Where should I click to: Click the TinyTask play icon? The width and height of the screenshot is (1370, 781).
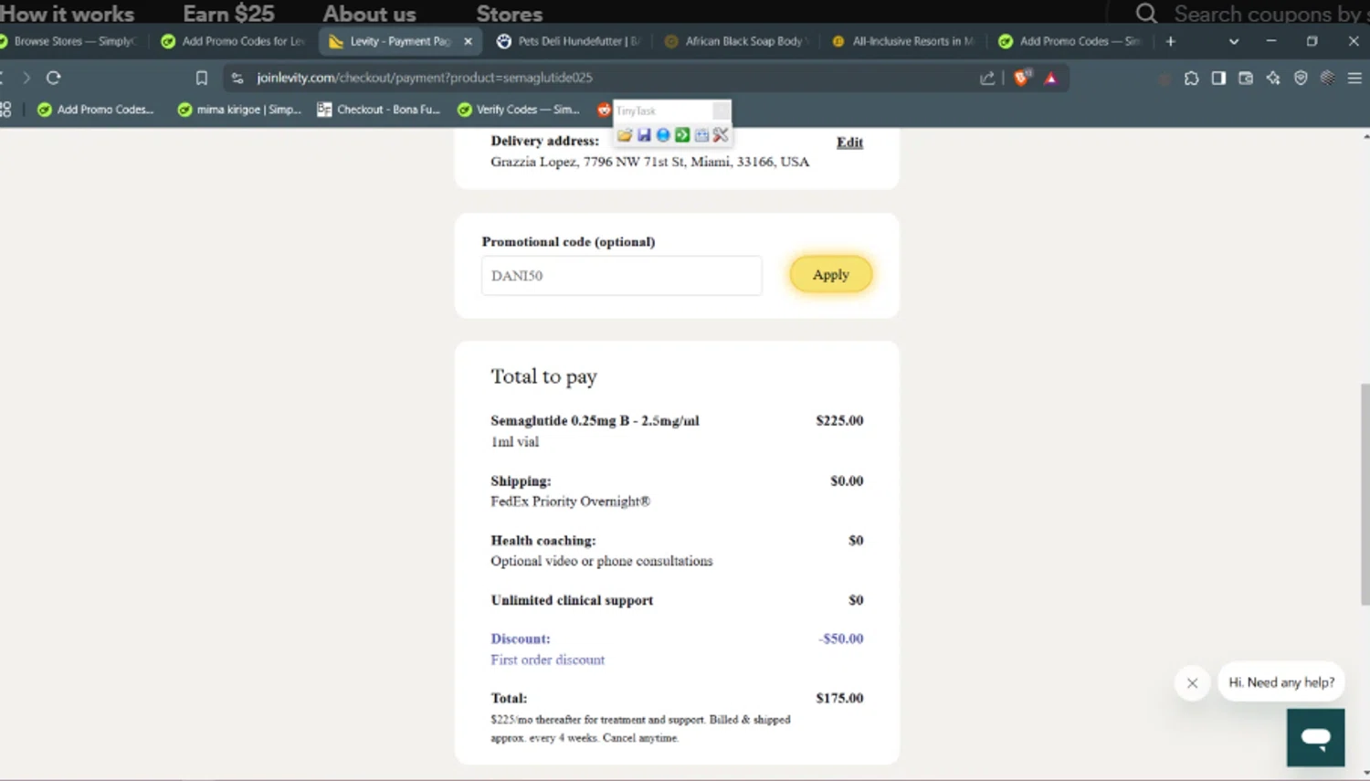(682, 135)
